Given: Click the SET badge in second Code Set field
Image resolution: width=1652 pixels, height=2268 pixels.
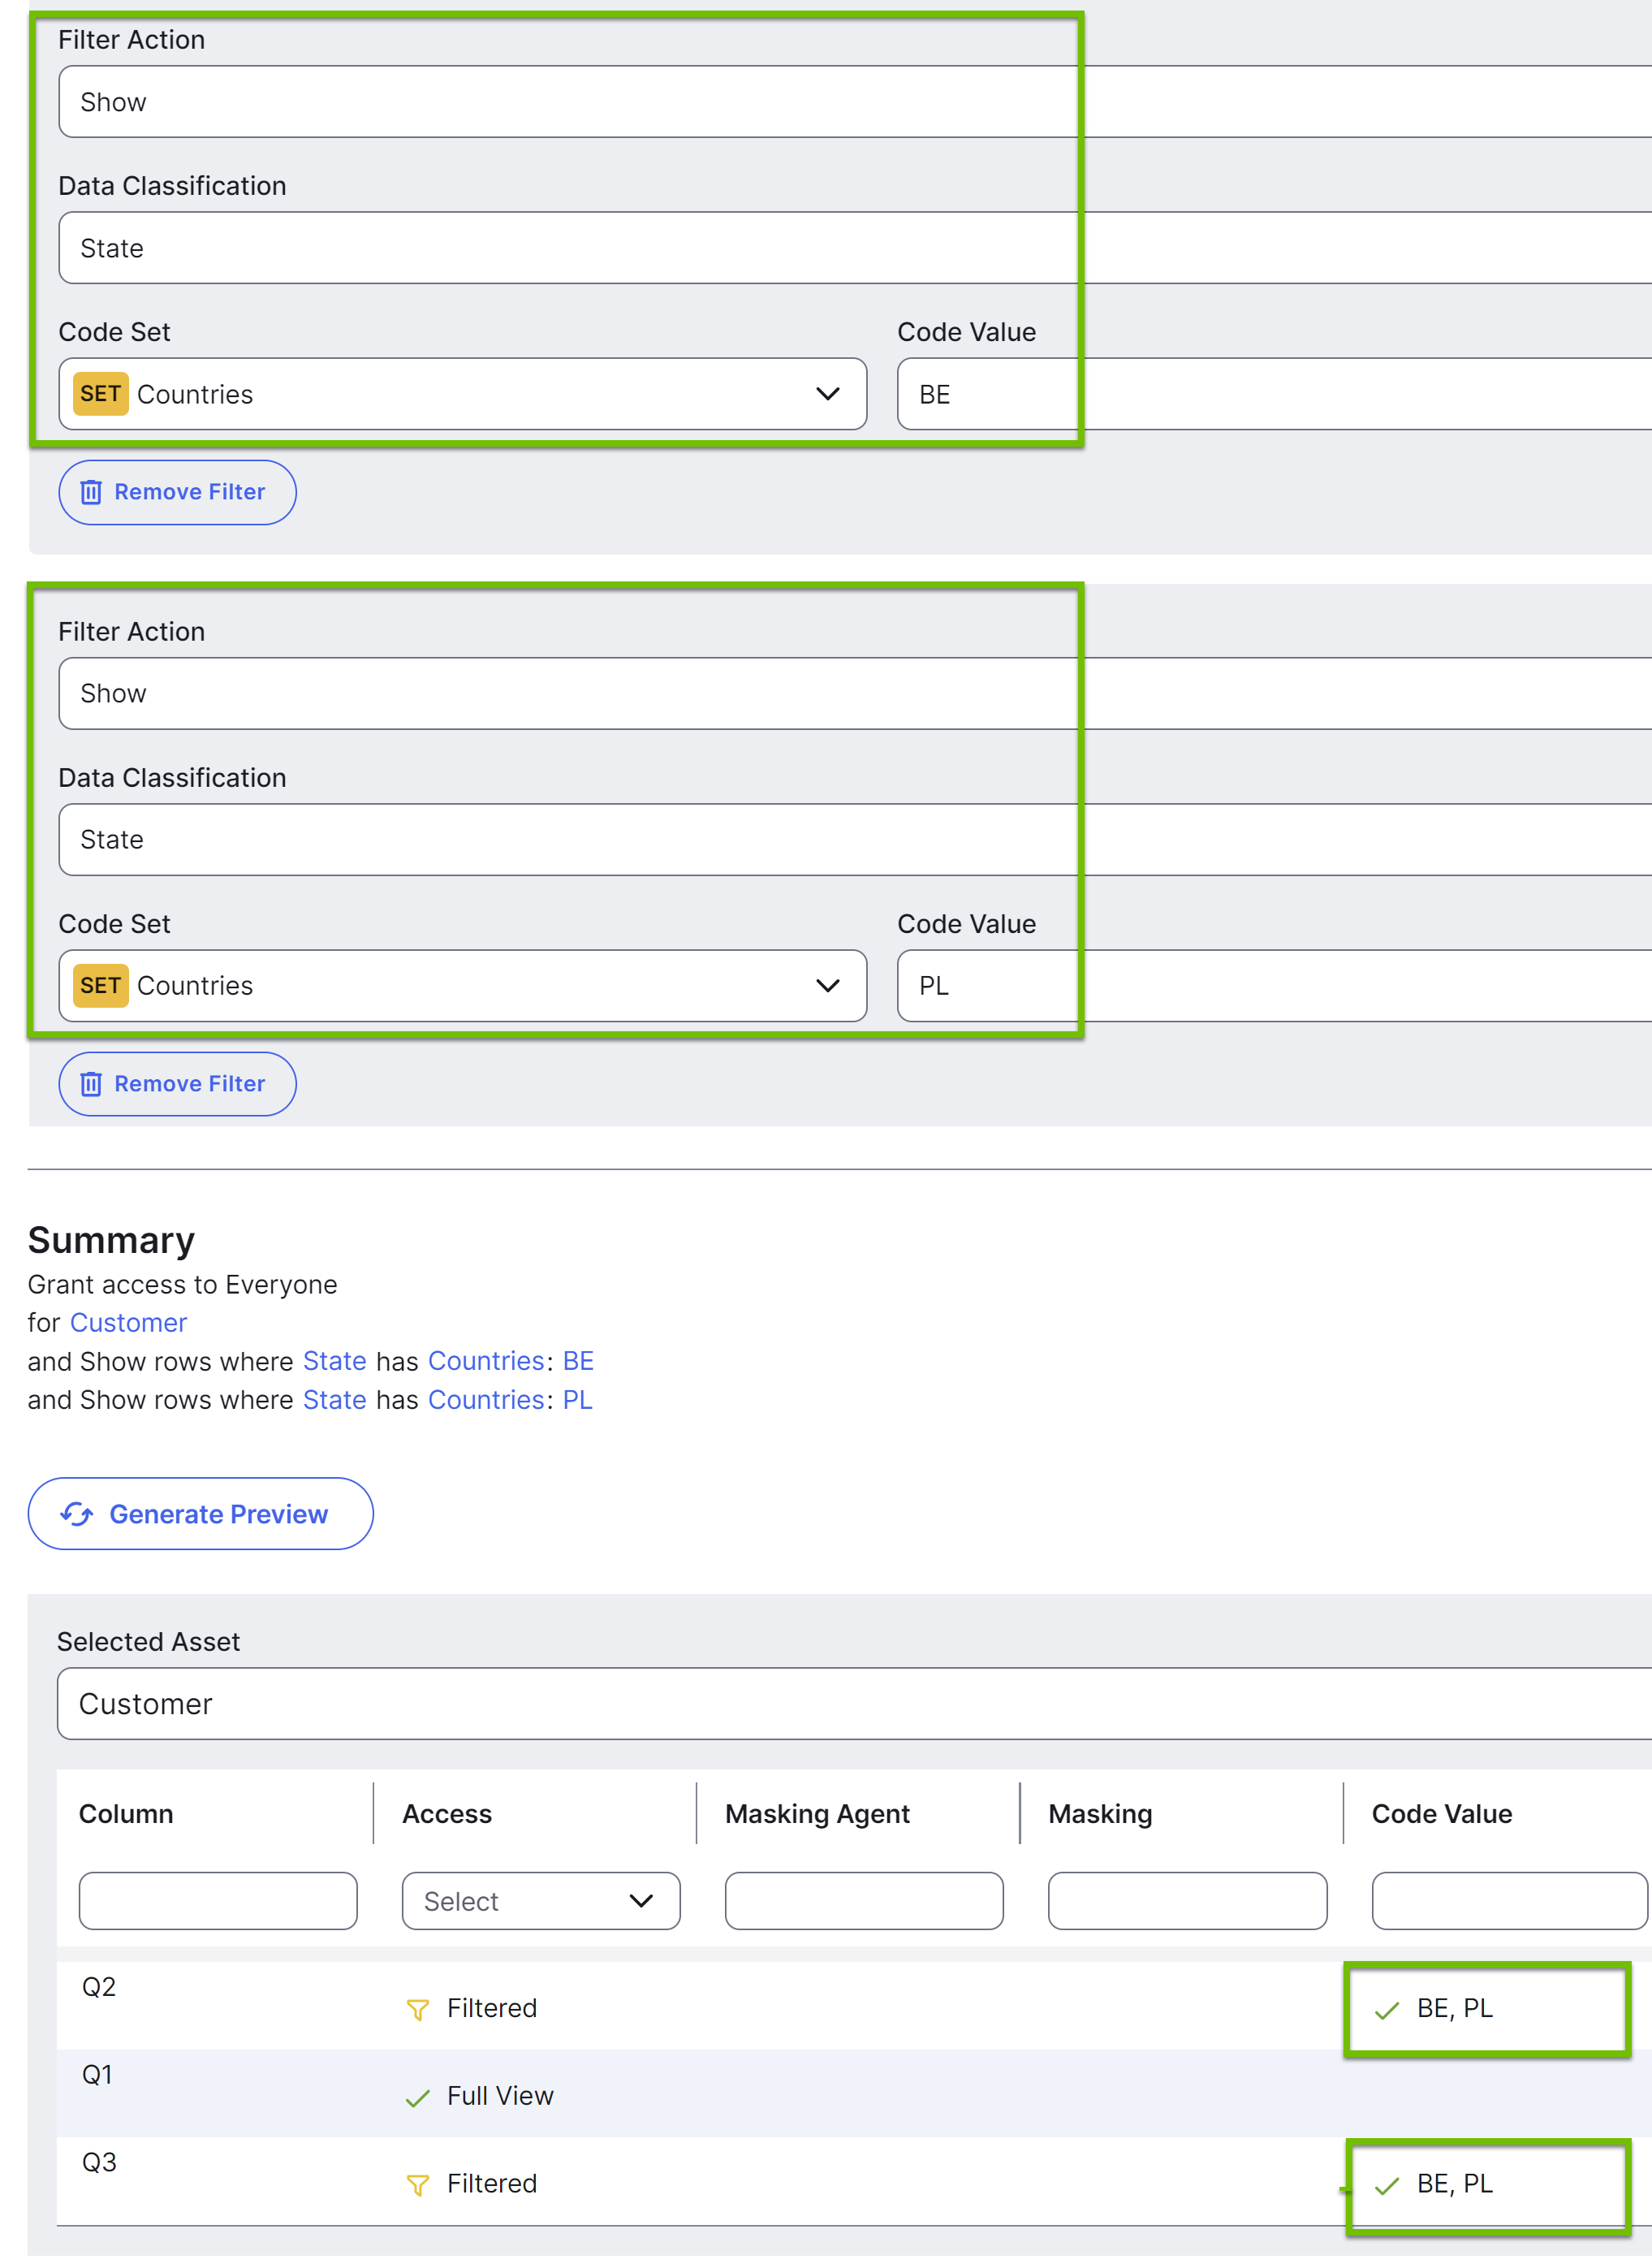Looking at the screenshot, I should coord(100,986).
